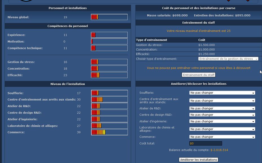
Task: Click the Centre de design R&D level bar
Action: pyautogui.click(x=110, y=113)
